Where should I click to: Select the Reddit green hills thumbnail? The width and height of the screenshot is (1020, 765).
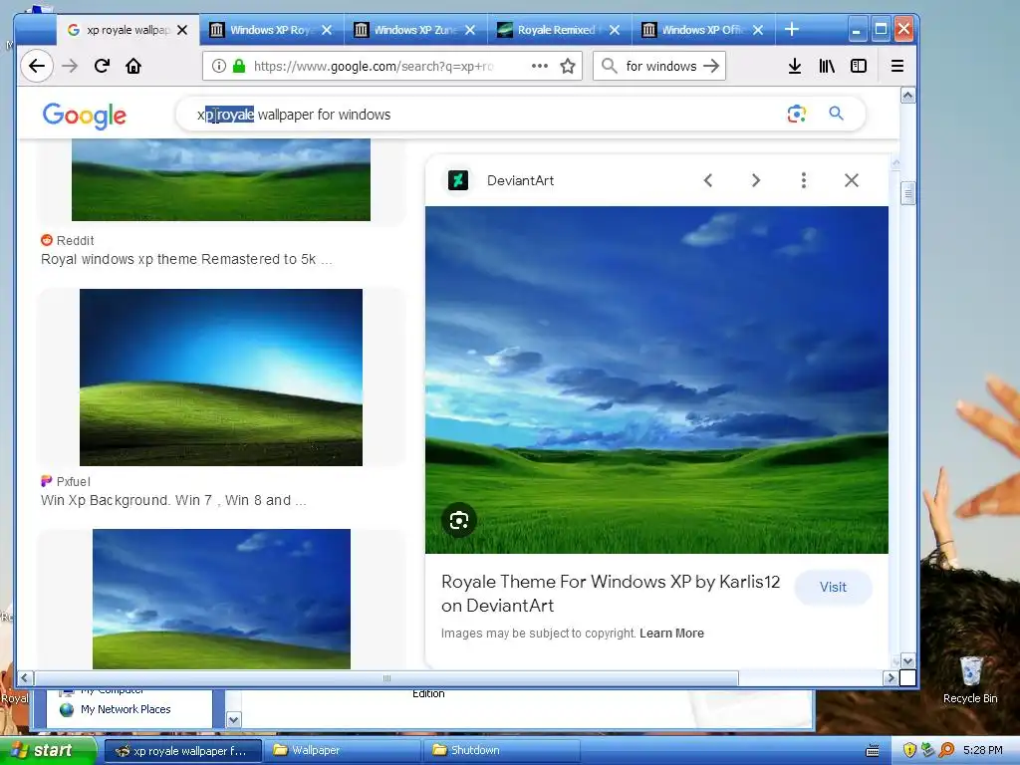[x=221, y=179]
